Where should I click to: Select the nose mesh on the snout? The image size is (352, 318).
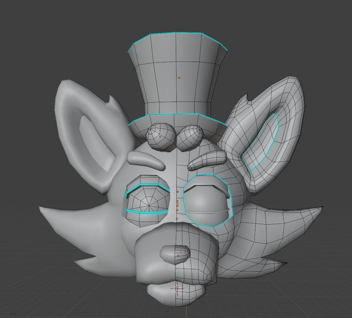175,255
